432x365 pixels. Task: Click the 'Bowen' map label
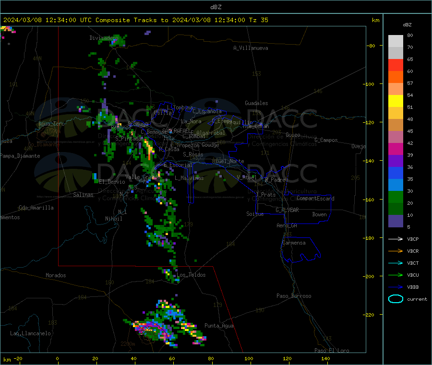(319, 214)
